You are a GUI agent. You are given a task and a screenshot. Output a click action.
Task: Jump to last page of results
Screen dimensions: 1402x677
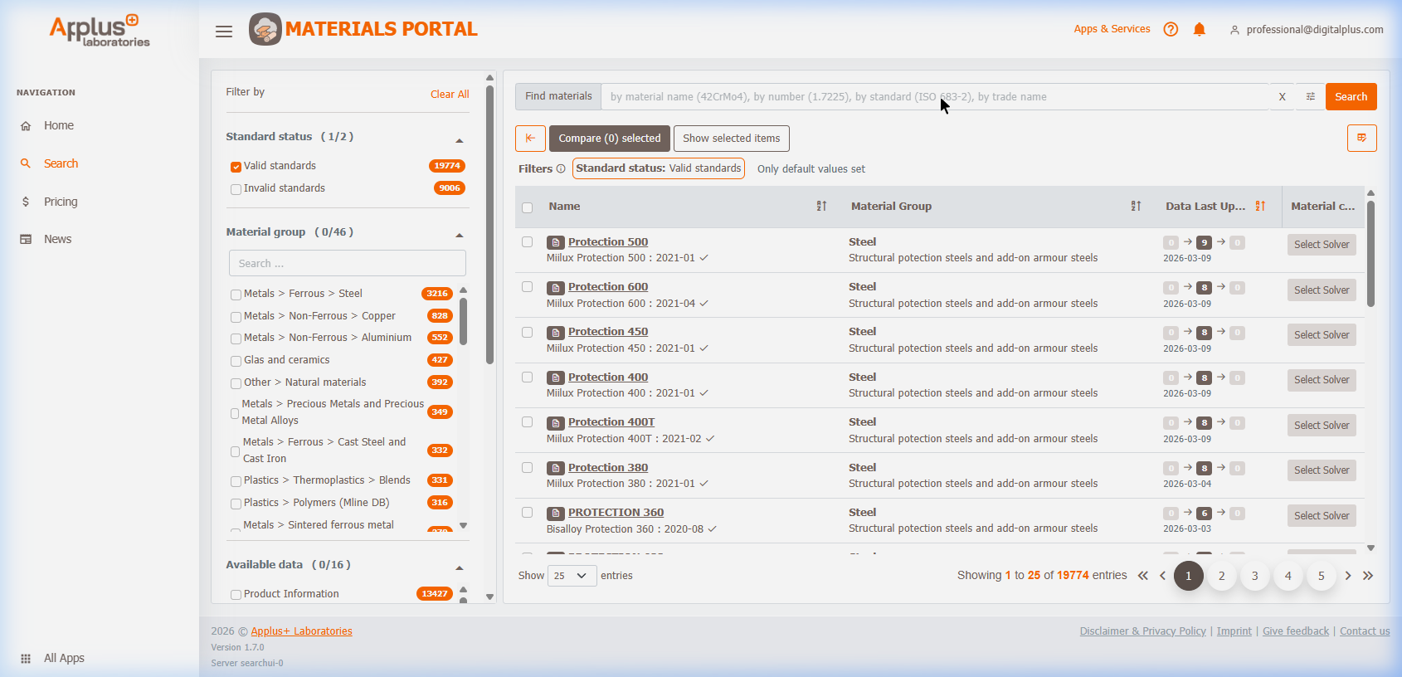[1368, 576]
